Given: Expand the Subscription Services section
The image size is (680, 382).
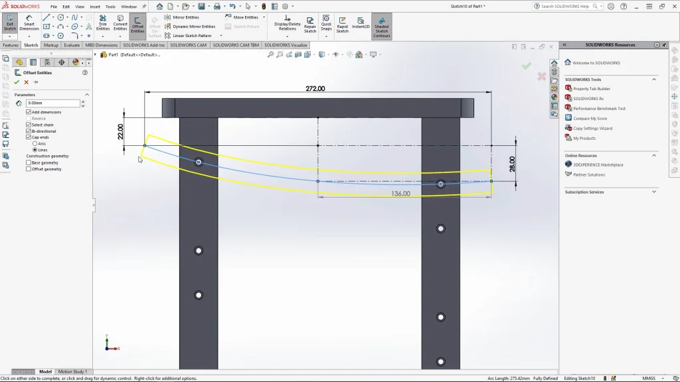Looking at the screenshot, I should click(x=654, y=192).
